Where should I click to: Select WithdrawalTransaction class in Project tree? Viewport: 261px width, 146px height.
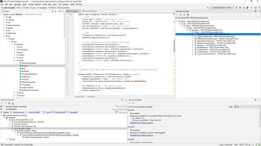tap(30, 90)
